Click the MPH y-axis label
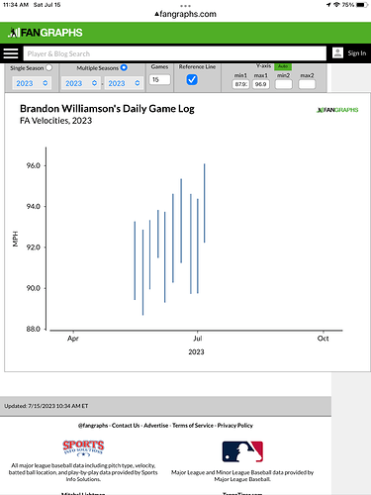This screenshot has height=495, width=371. [15, 239]
